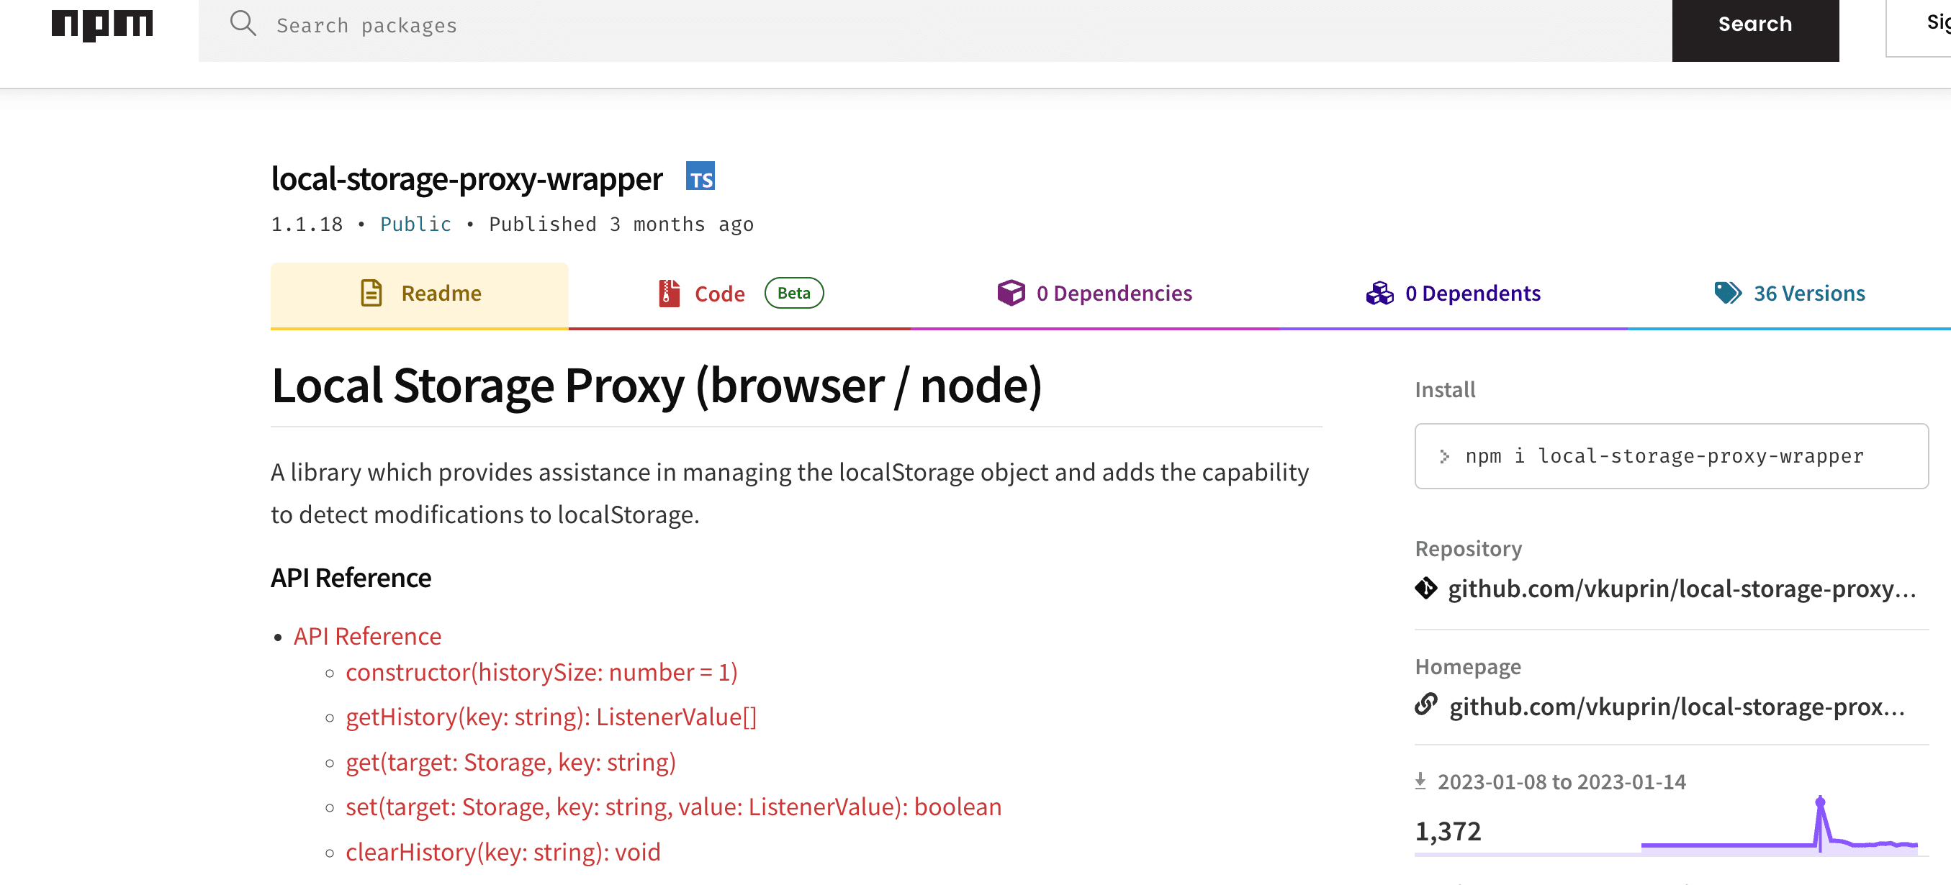Click the search magnifier icon
Image resolution: width=1951 pixels, height=885 pixels.
coord(243,24)
